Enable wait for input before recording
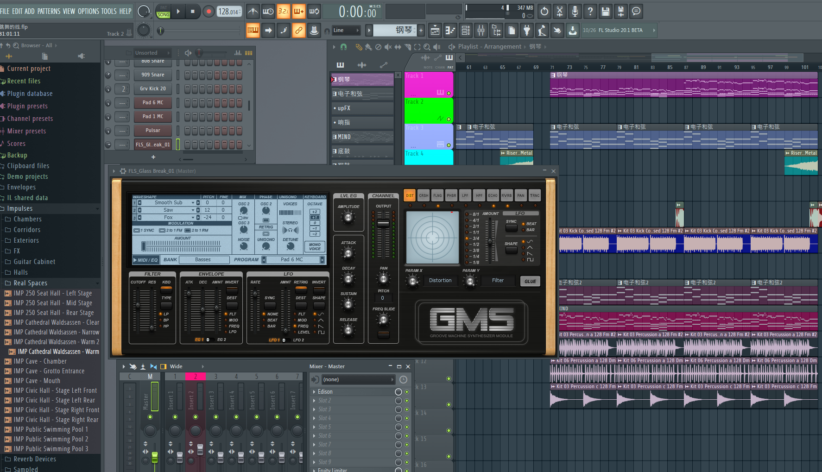Screen dimensions: 822x472 click(268, 11)
